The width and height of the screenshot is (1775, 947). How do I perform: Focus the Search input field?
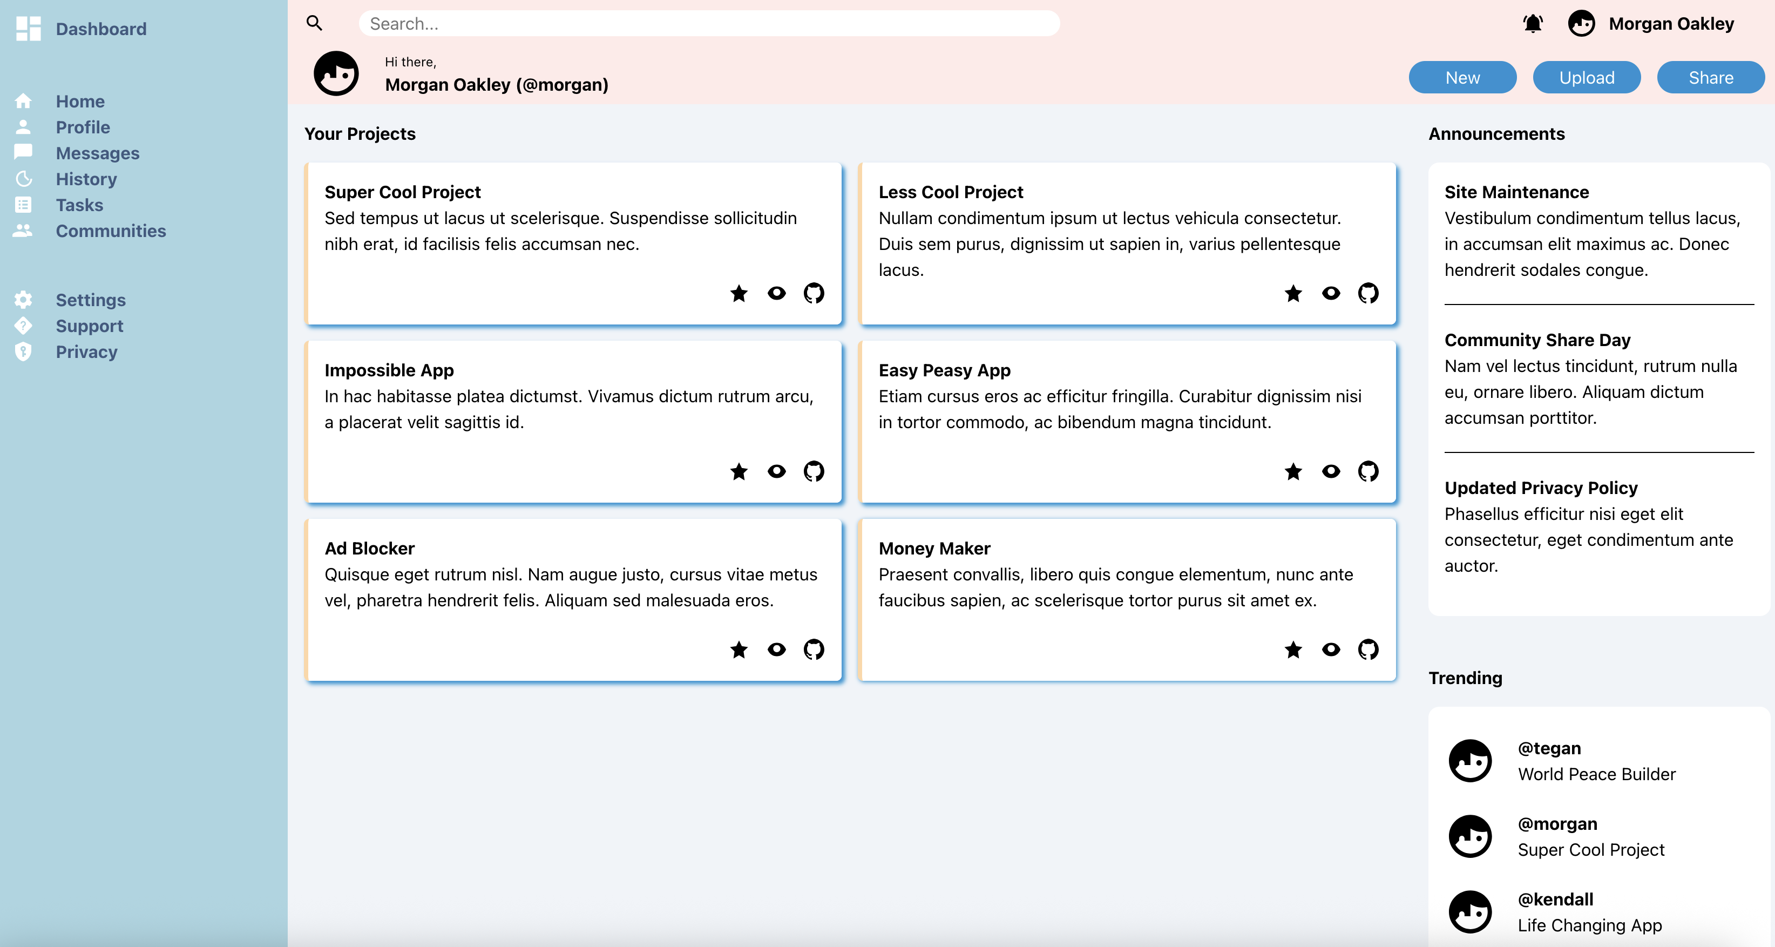point(708,24)
